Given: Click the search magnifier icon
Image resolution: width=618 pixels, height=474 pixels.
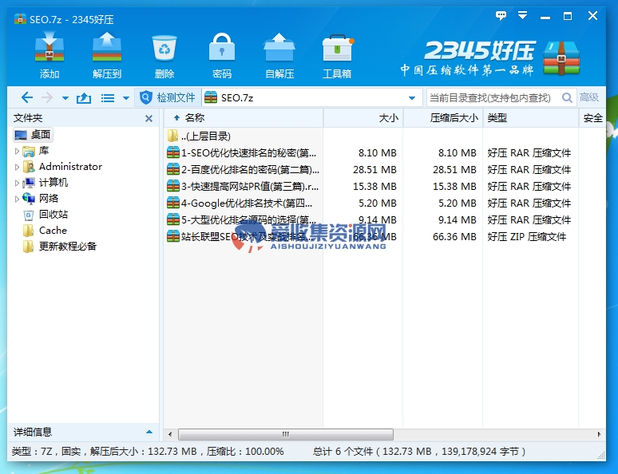Looking at the screenshot, I should click(567, 97).
